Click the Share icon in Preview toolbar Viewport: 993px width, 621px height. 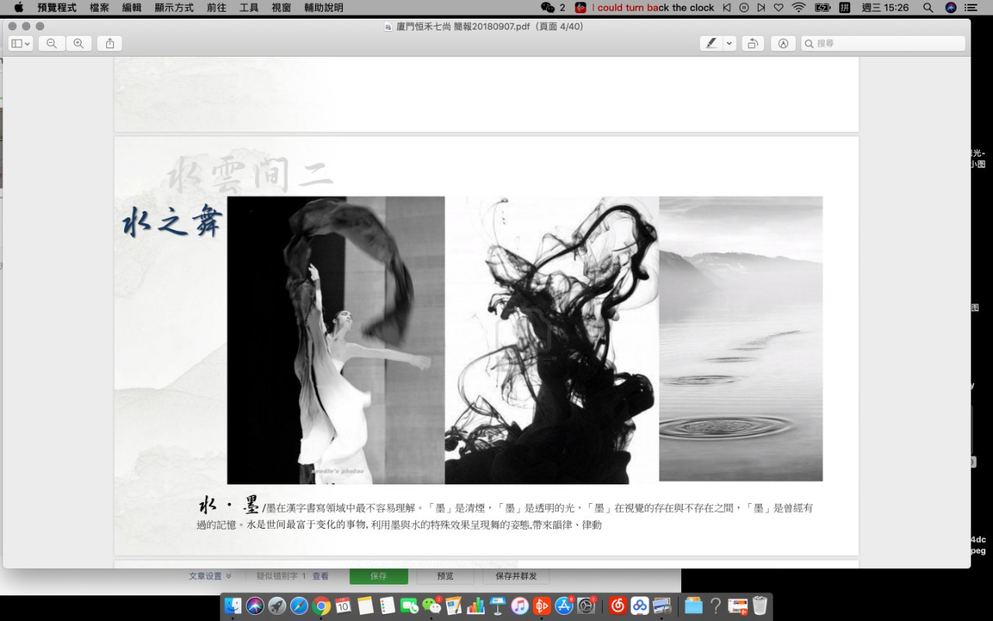(109, 43)
